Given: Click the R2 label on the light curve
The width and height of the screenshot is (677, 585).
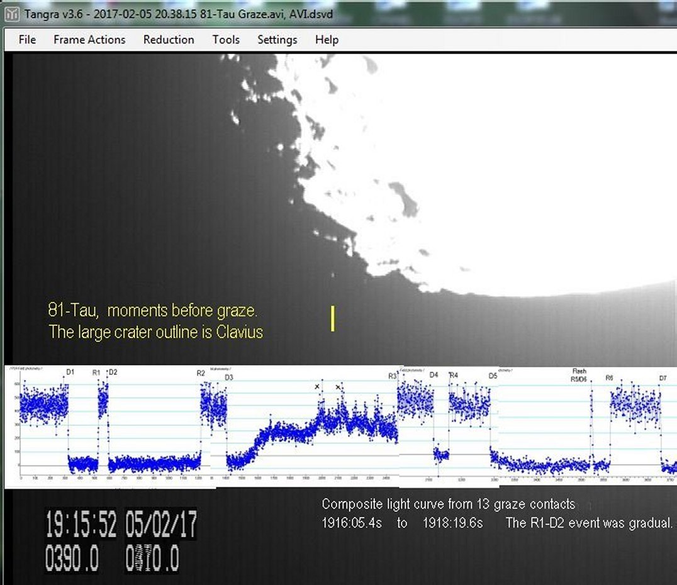Looking at the screenshot, I should pyautogui.click(x=201, y=373).
